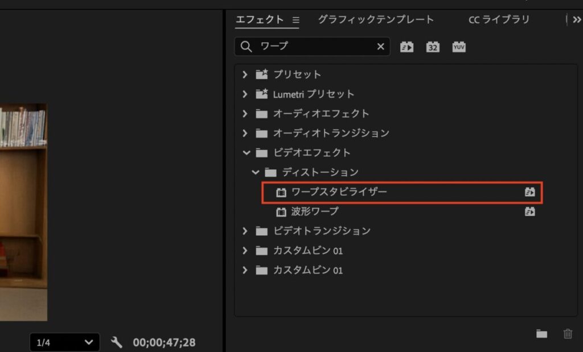Open the wrench settings icon
Screen dimensions: 583x352
[117, 342]
